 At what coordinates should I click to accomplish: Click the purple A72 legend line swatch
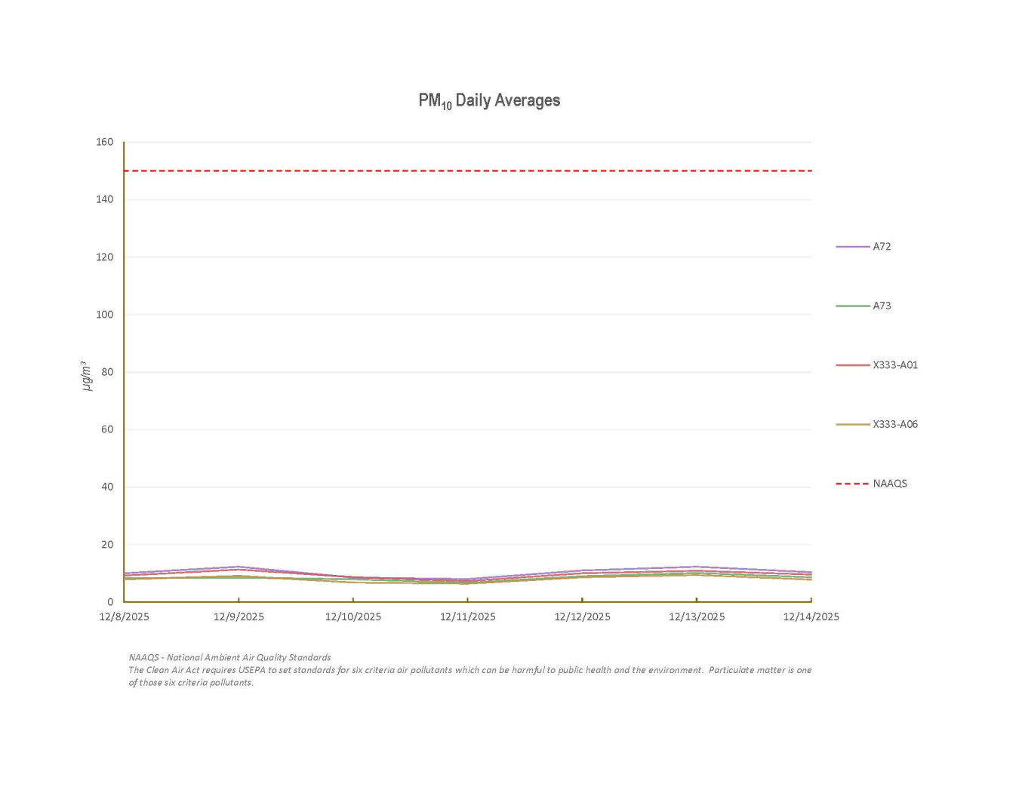852,247
